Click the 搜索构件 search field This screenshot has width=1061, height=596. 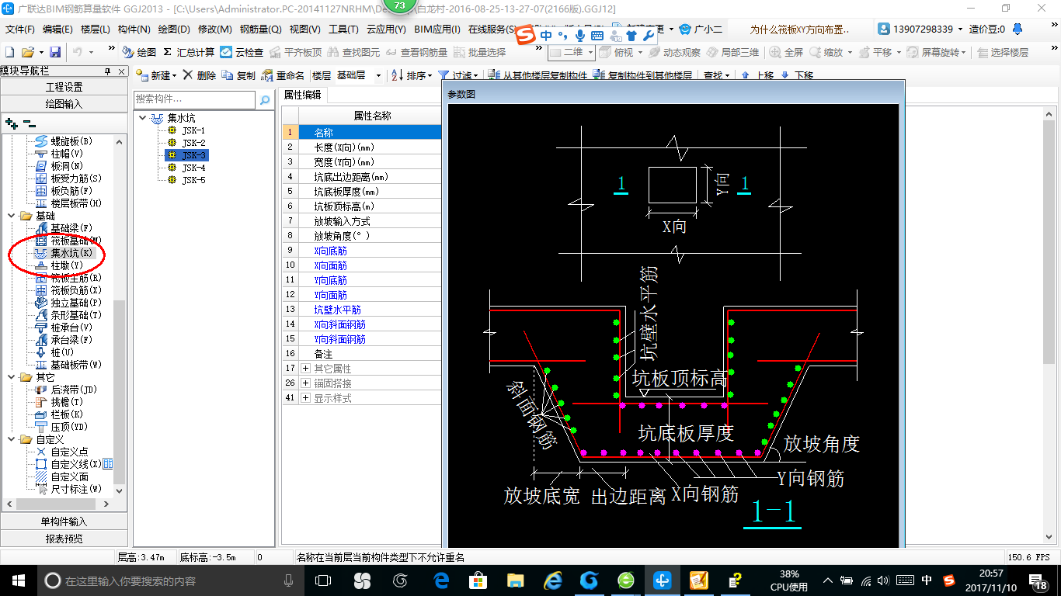click(194, 99)
